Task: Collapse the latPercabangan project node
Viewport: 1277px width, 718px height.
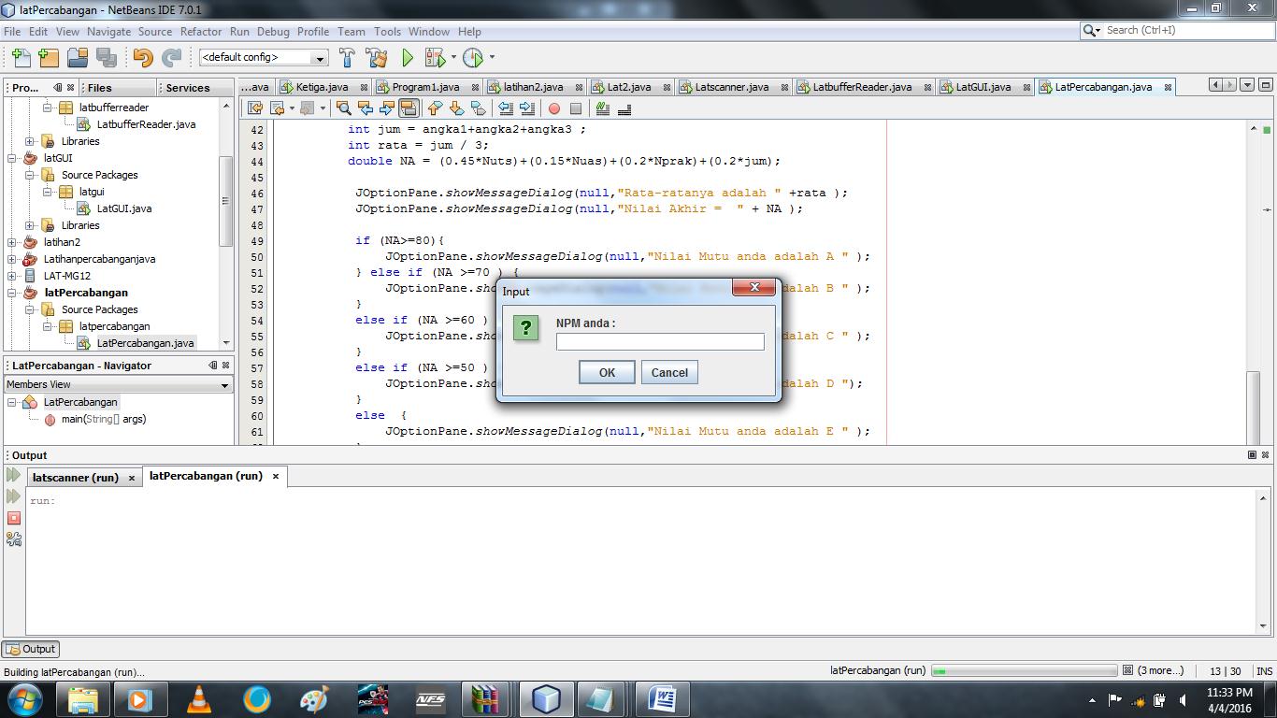Action: coord(9,293)
